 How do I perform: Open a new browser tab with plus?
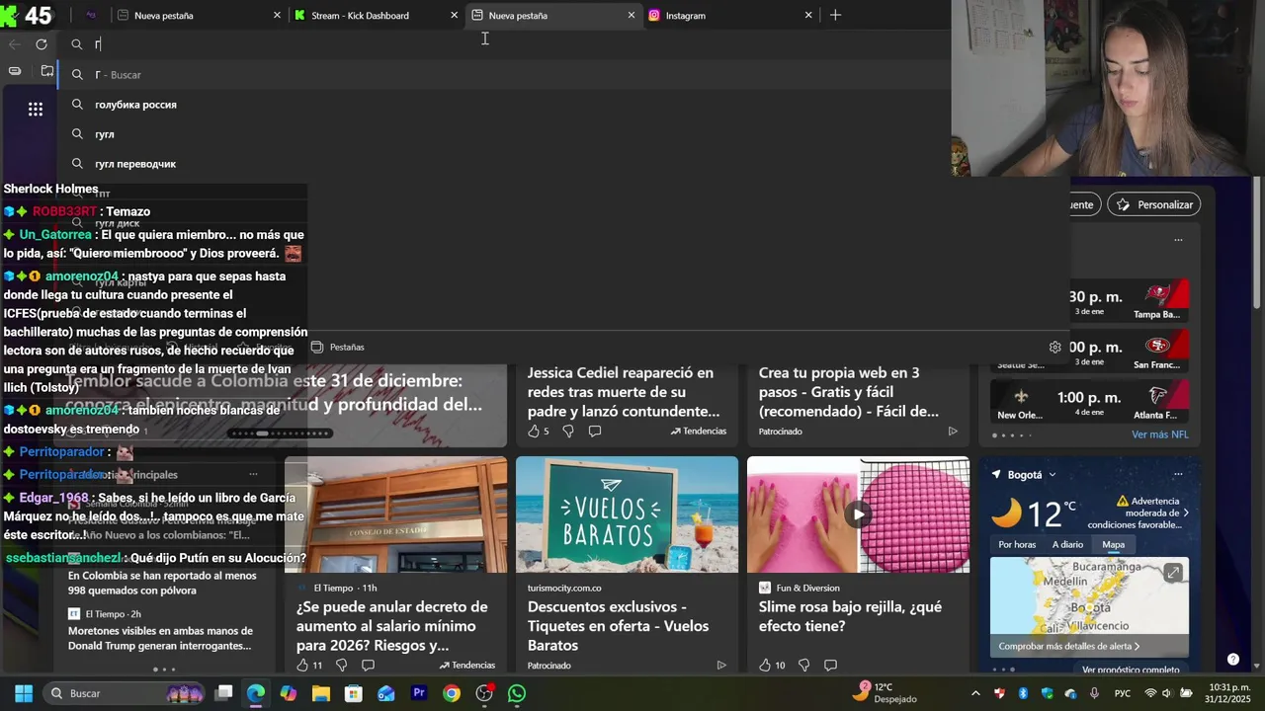[x=835, y=15]
